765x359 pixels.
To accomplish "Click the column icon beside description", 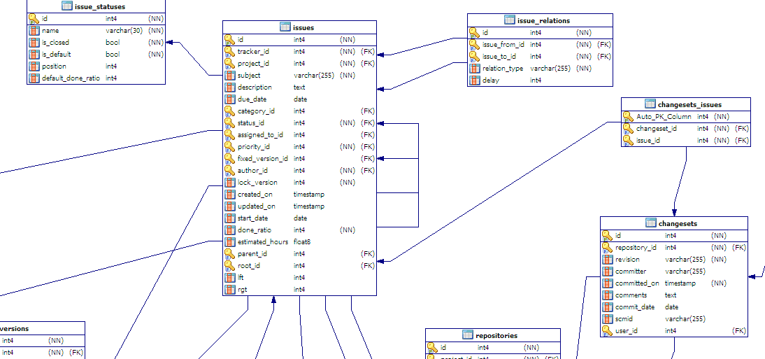I will coord(229,87).
